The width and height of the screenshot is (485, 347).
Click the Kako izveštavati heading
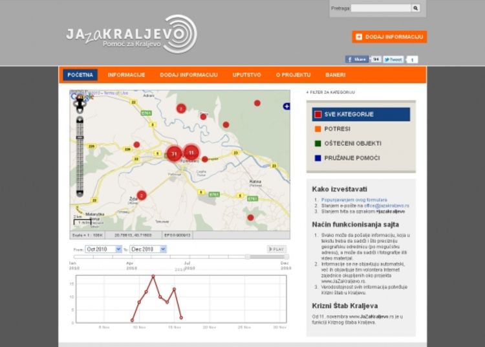339,189
